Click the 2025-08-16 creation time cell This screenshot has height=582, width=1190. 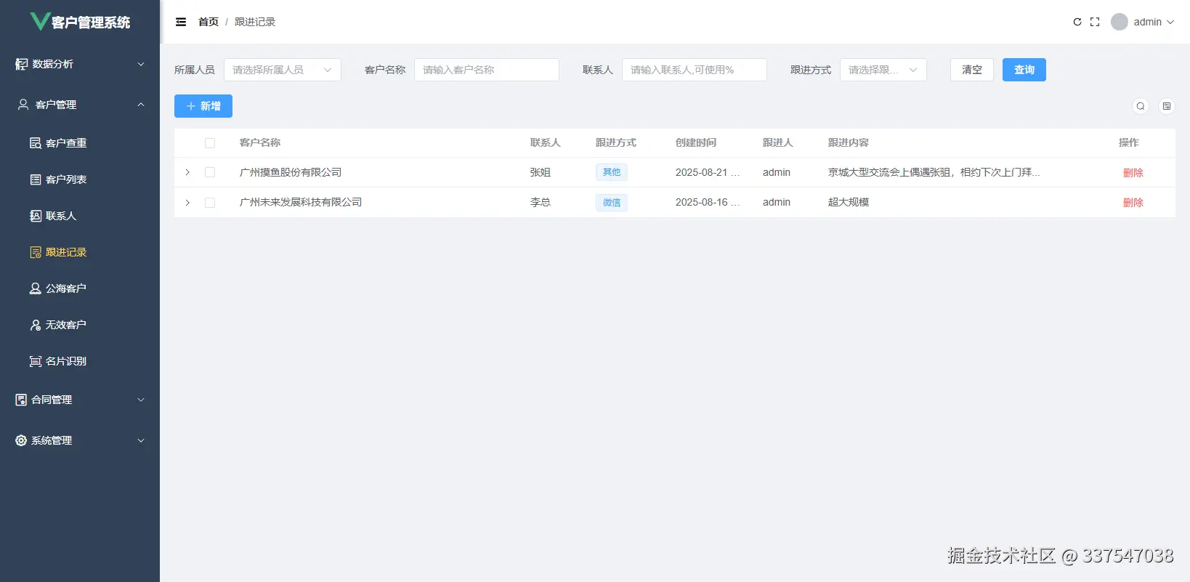pos(708,203)
